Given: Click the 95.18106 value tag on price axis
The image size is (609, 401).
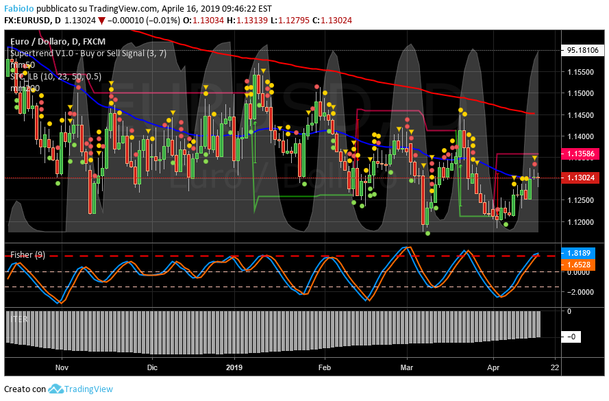Looking at the screenshot, I should click(x=583, y=50).
